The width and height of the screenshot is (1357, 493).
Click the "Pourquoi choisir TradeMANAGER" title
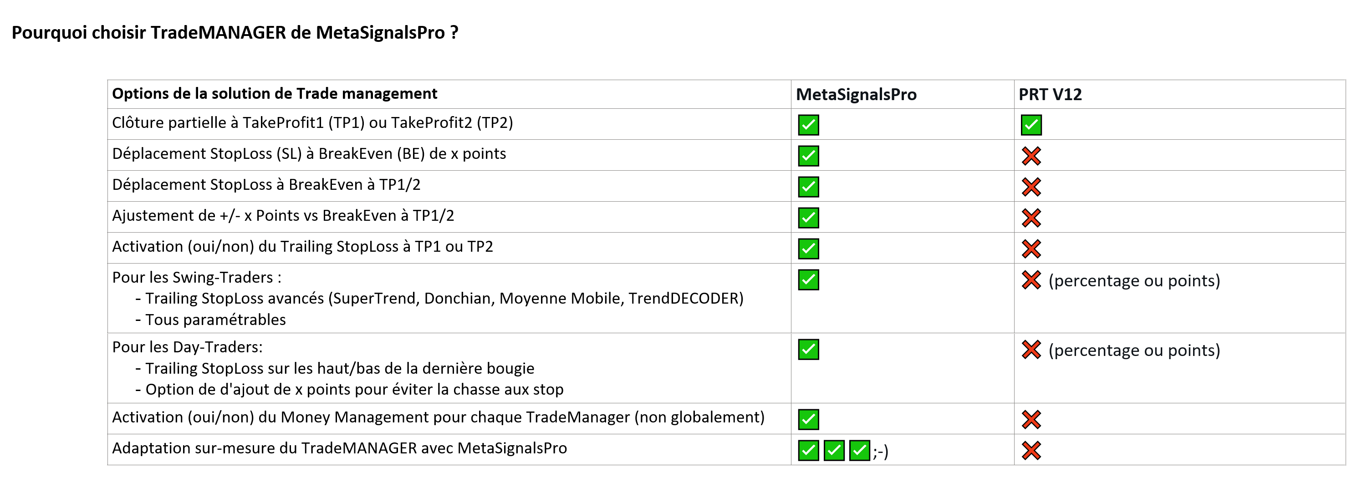click(x=235, y=33)
